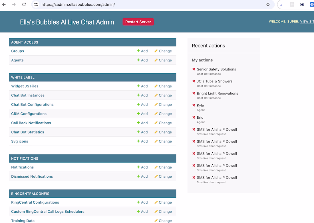Add a CRM Configuration

[x=142, y=114]
